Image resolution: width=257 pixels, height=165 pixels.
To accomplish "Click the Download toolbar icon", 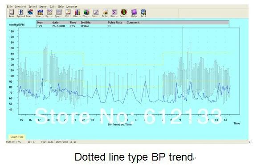I will (x=30, y=13).
